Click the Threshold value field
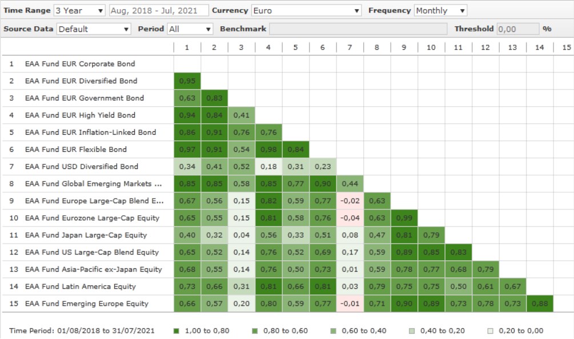 tap(517, 29)
